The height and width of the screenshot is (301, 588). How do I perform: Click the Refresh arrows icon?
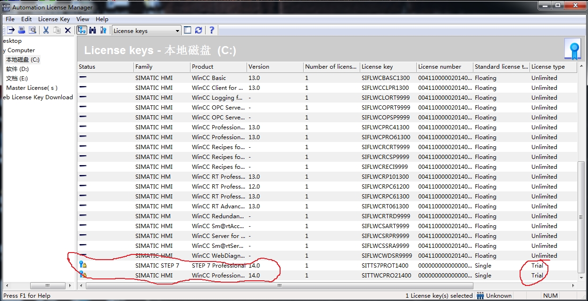[199, 31]
